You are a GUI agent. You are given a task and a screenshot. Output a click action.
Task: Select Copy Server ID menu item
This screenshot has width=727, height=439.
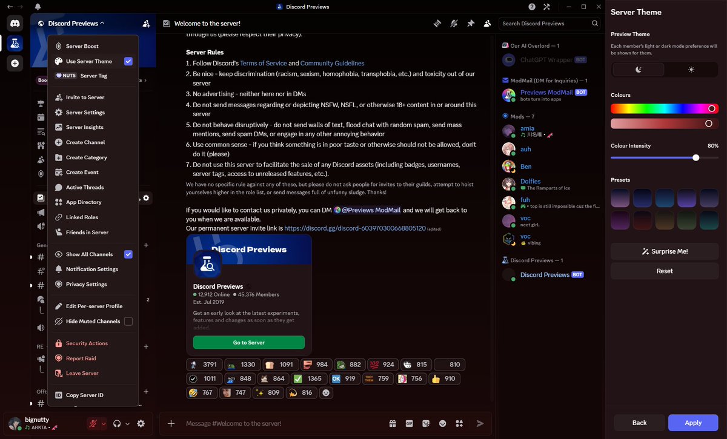tap(93, 395)
